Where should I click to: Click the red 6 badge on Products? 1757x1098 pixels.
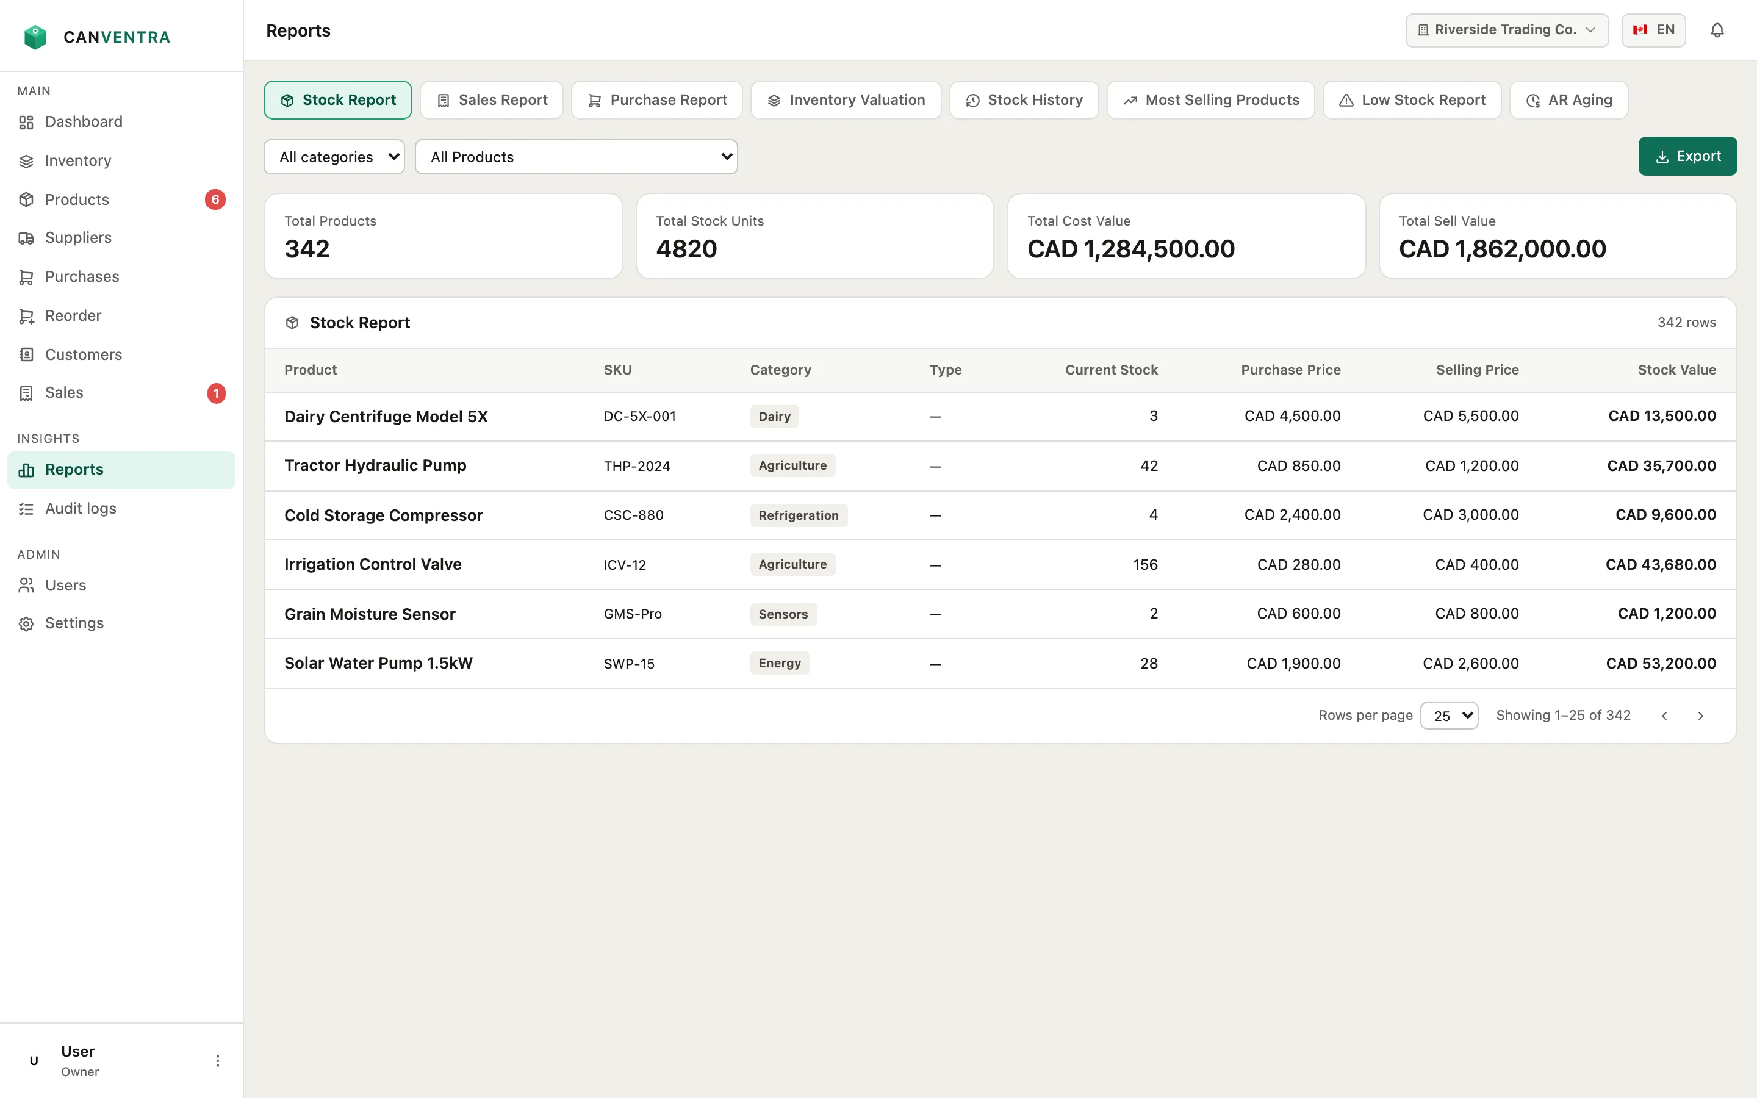(x=215, y=199)
